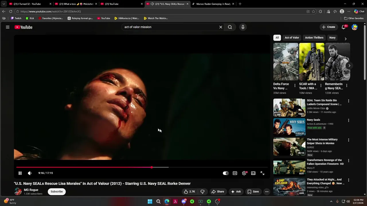
Task: Open browser extensions puzzle icon
Action: [321, 11]
